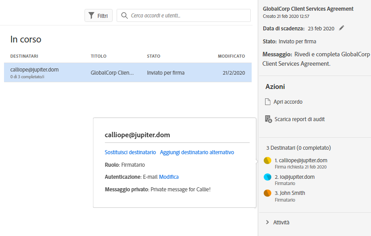371x236 pixels.
Task: Sort by the Modificato column header
Action: (x=231, y=56)
